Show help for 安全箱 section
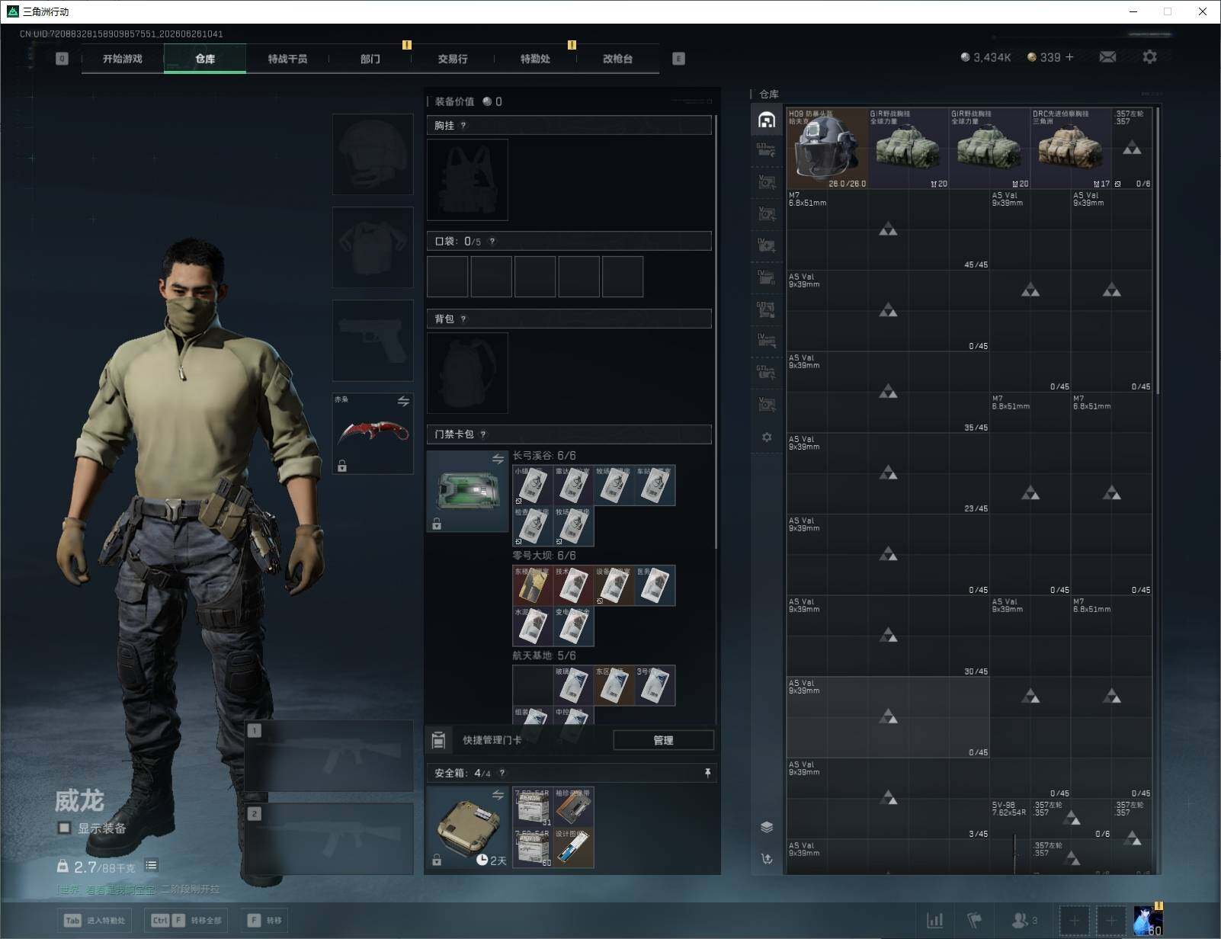 point(502,773)
